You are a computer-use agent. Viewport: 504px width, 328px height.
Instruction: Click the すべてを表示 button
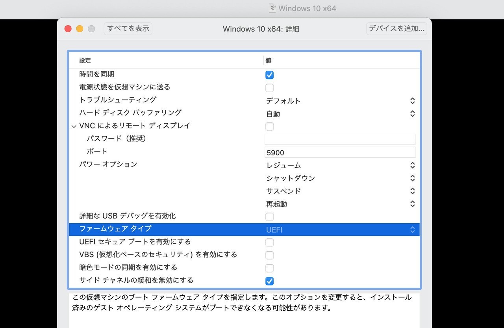pos(128,29)
